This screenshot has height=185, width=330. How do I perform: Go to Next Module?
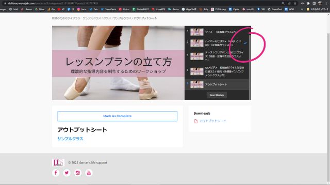click(x=217, y=95)
